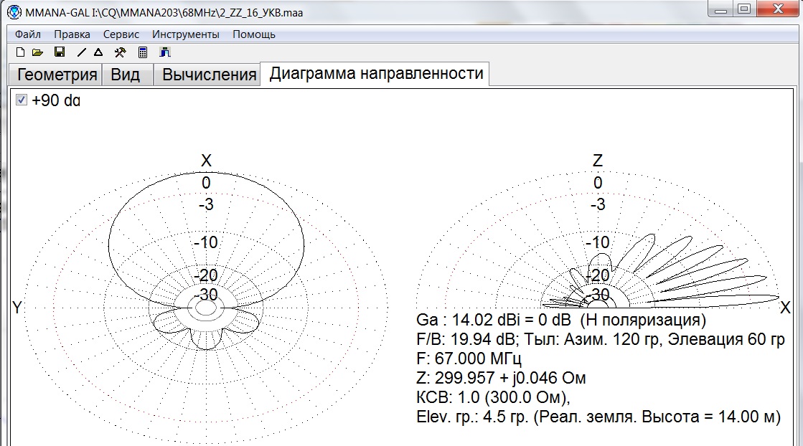Open the hammer and wrench setup tool
The height and width of the screenshot is (446, 803).
tap(121, 52)
